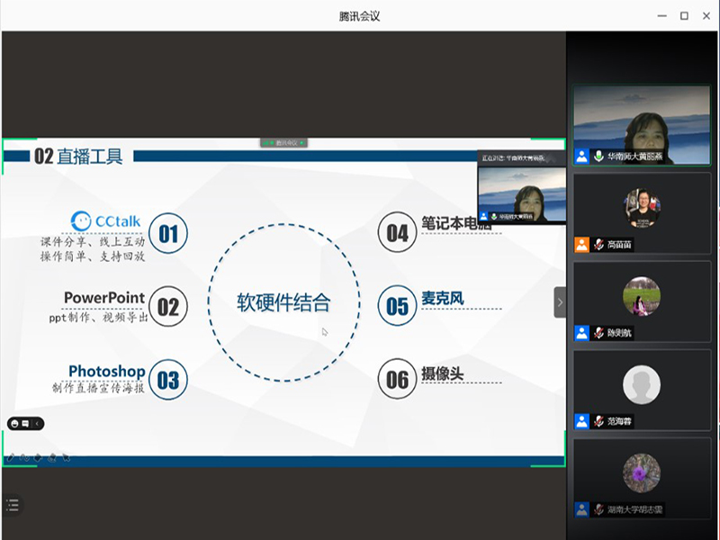Select the mouse pointer annotation tool

66,457
